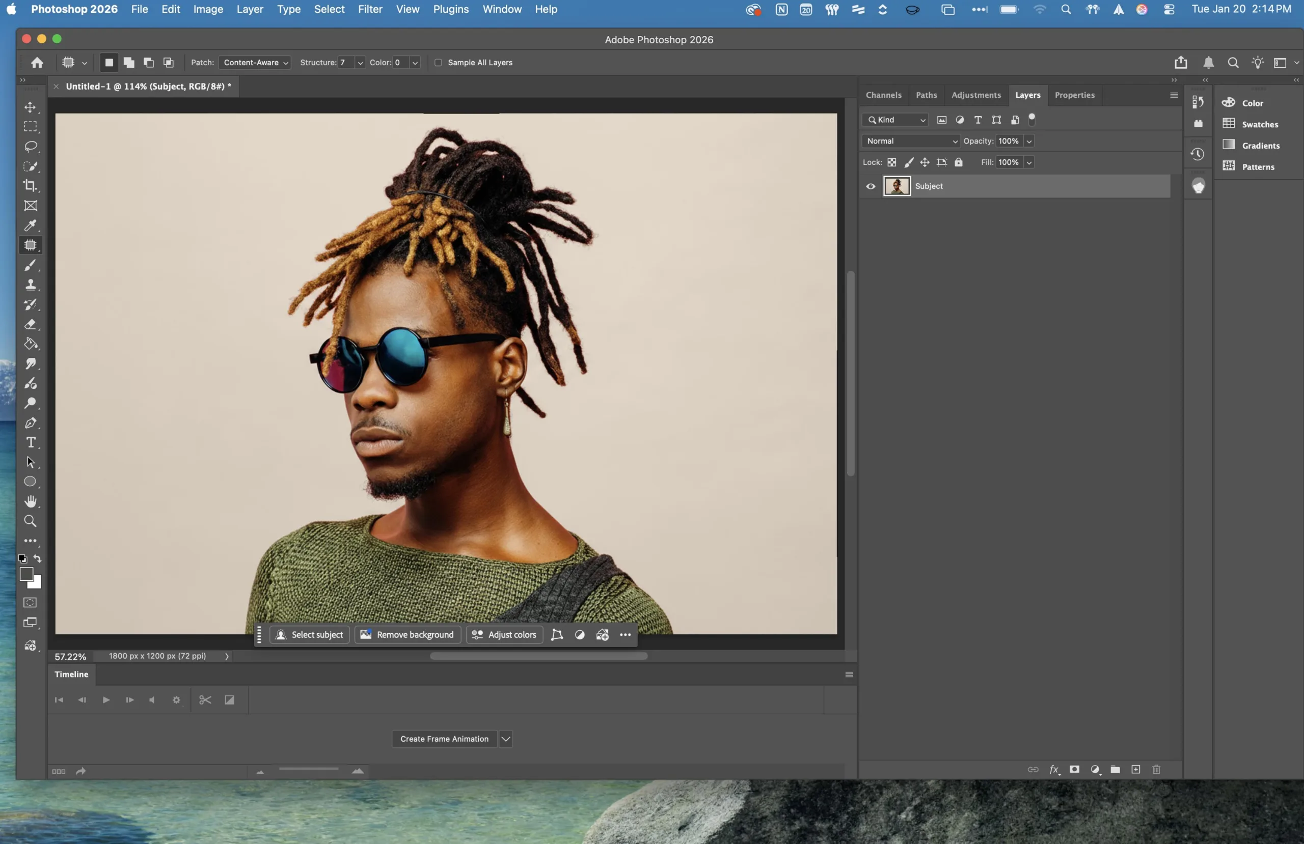Click the timeline zoom slider
The height and width of the screenshot is (844, 1304).
pyautogui.click(x=309, y=770)
